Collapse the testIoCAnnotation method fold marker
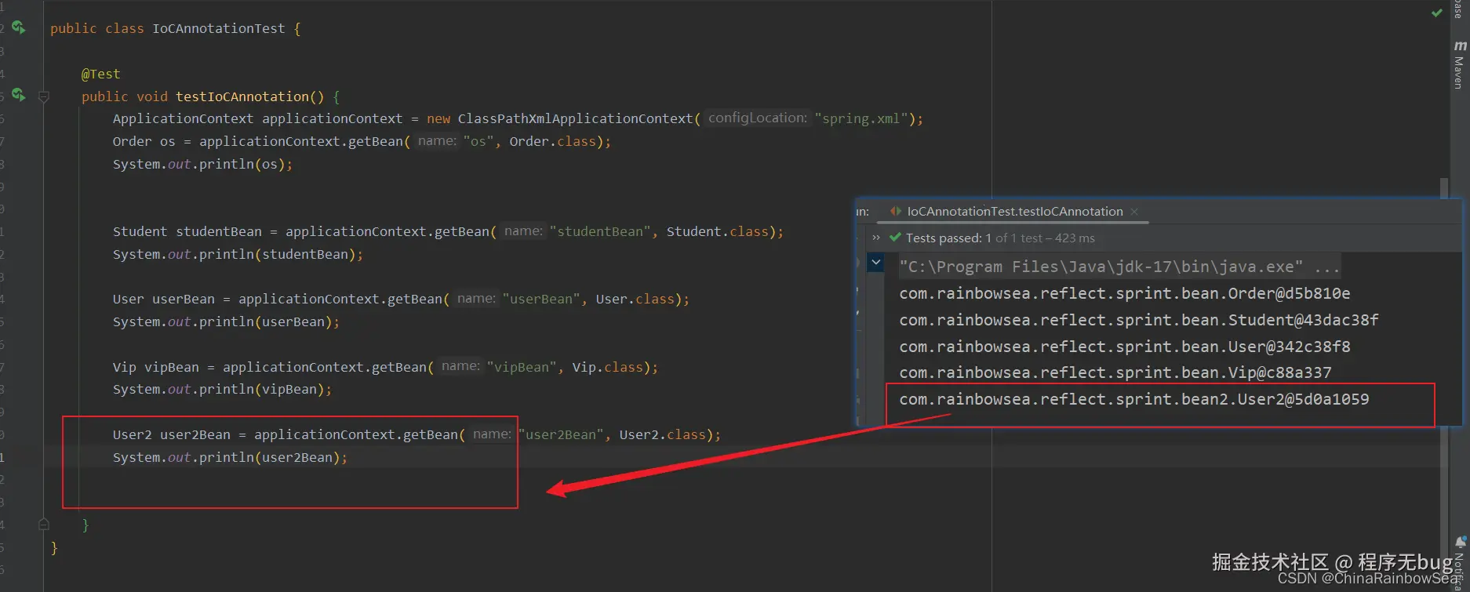 pyautogui.click(x=44, y=96)
